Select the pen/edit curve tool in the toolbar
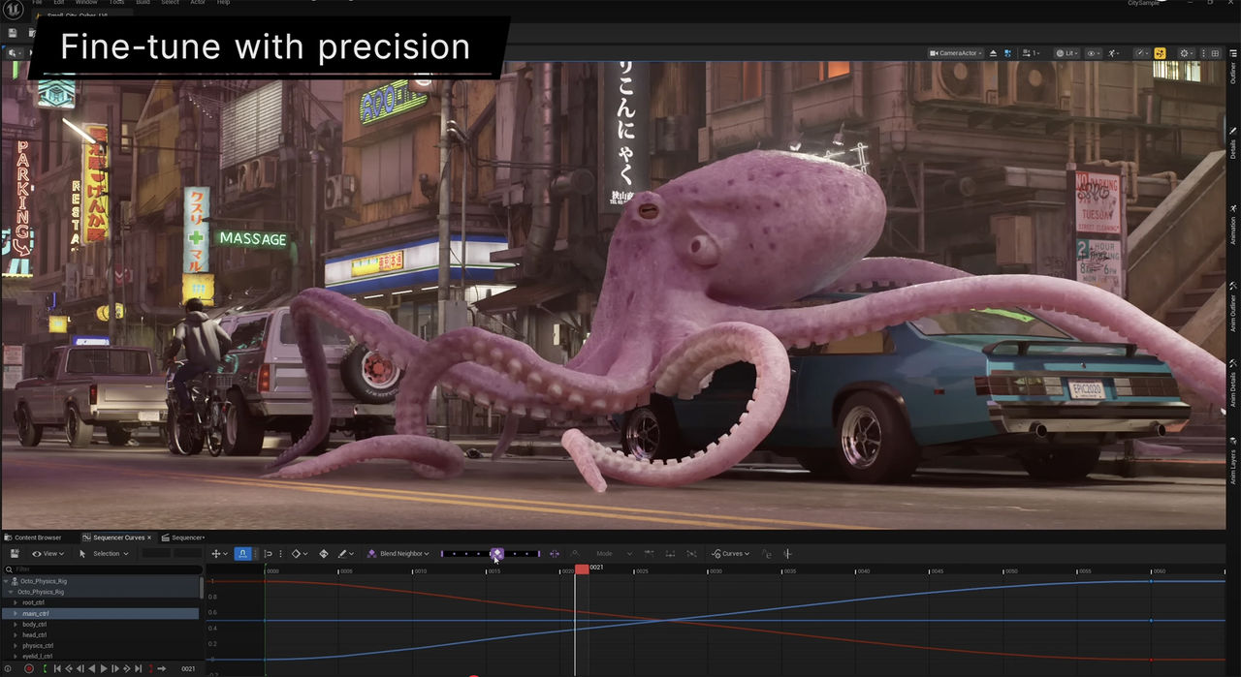The image size is (1241, 677). pyautogui.click(x=343, y=553)
